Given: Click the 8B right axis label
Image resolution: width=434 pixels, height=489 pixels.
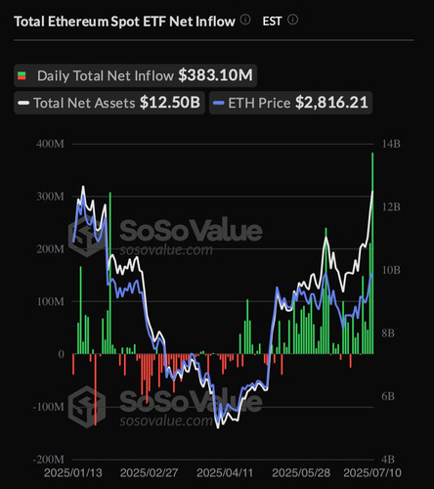Looking at the screenshot, I should [388, 333].
